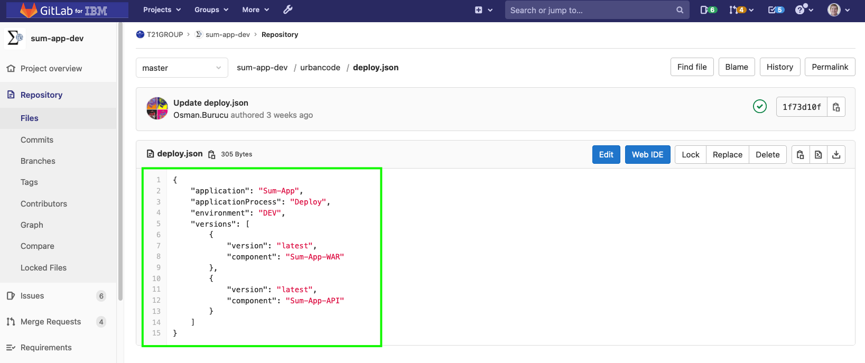The width and height of the screenshot is (865, 363).
Task: Click the sum-app-dev project avatar
Action: click(x=15, y=38)
